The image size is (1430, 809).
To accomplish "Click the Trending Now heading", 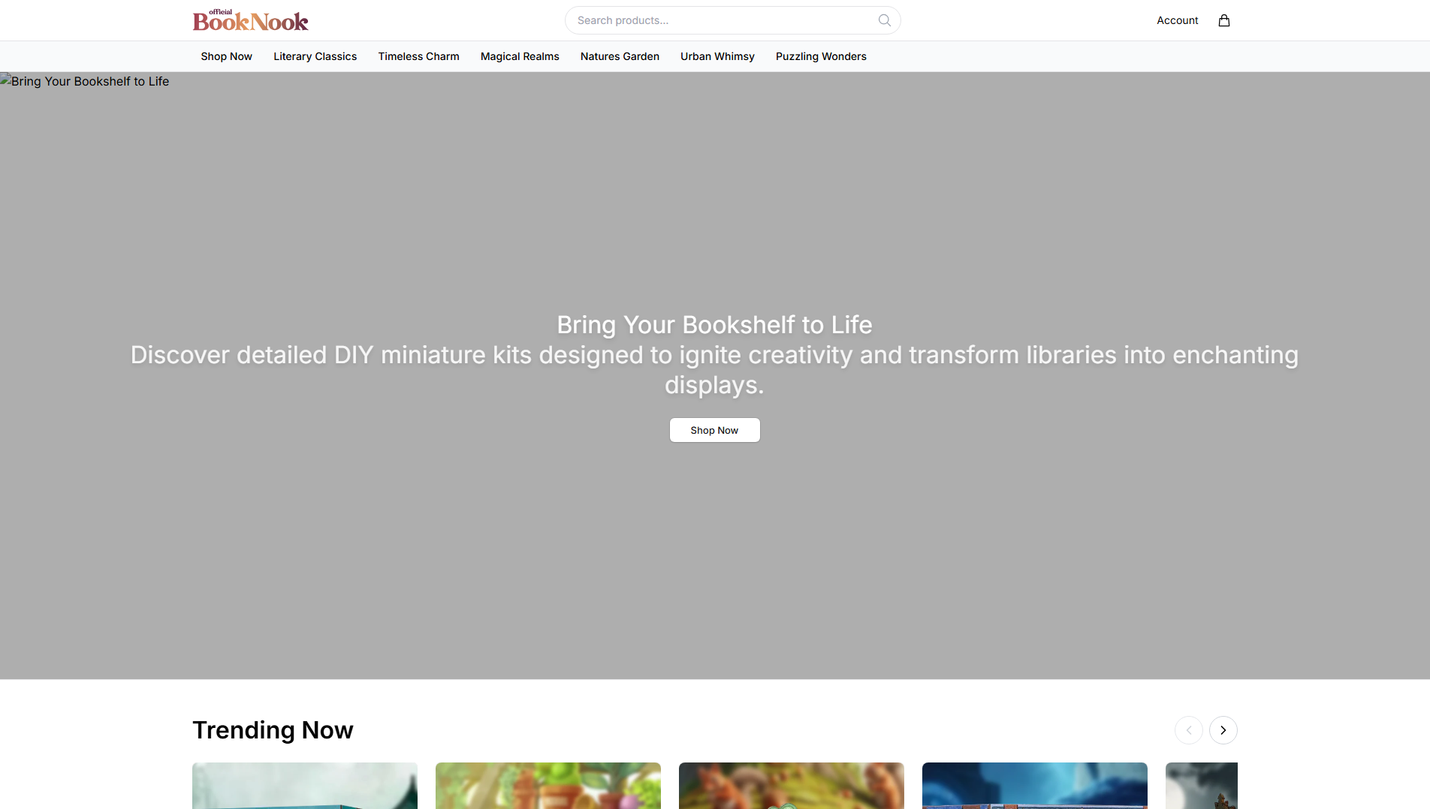I will [273, 730].
